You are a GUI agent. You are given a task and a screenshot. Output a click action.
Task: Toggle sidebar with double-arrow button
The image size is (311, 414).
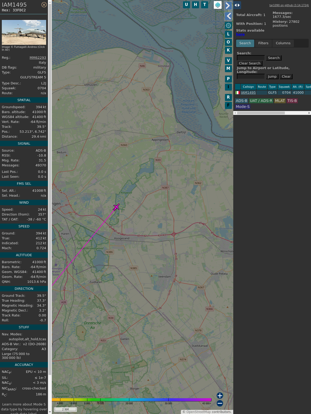pos(237,5)
